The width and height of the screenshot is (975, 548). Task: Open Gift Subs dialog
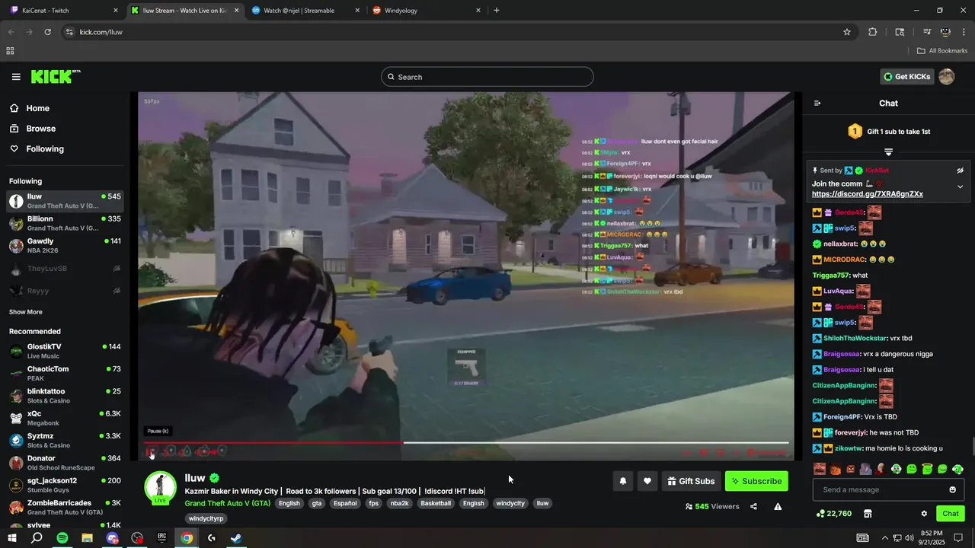[692, 481]
